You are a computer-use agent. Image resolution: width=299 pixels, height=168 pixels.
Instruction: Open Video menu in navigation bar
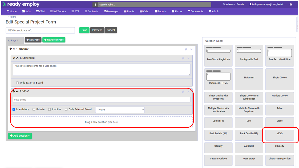pyautogui.click(x=144, y=11)
